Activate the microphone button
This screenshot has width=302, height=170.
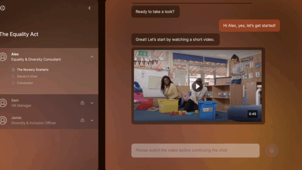[272, 150]
